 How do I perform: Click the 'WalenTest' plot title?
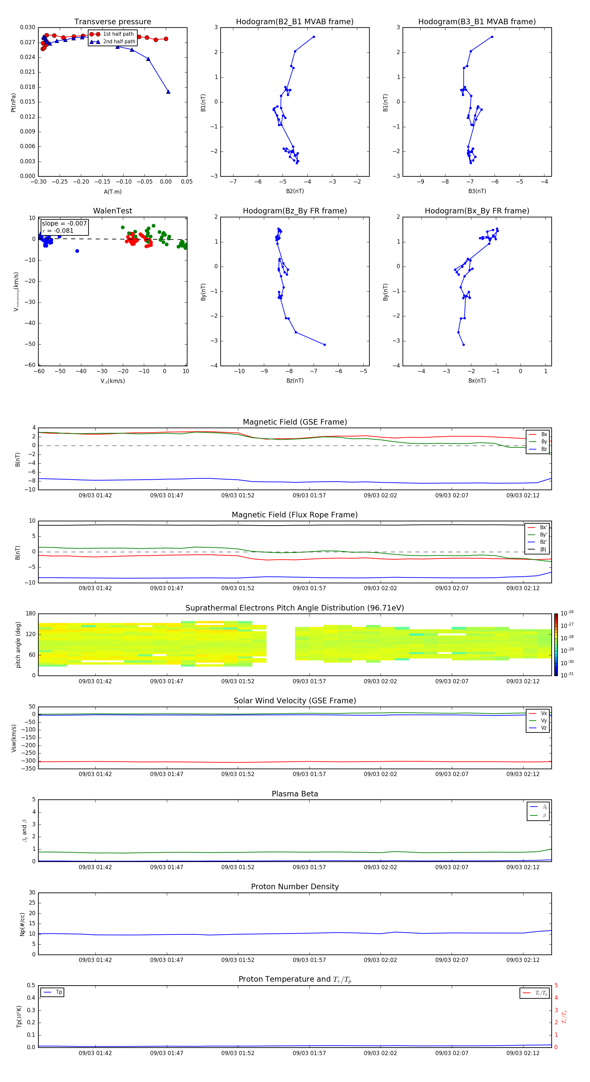click(x=112, y=211)
